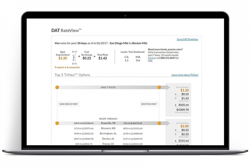
Task: Select the Birmingham, AL route option
Action: coord(108,133)
